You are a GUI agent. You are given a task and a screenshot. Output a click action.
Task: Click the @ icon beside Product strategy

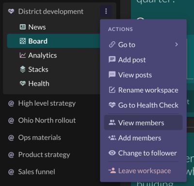tap(11, 155)
